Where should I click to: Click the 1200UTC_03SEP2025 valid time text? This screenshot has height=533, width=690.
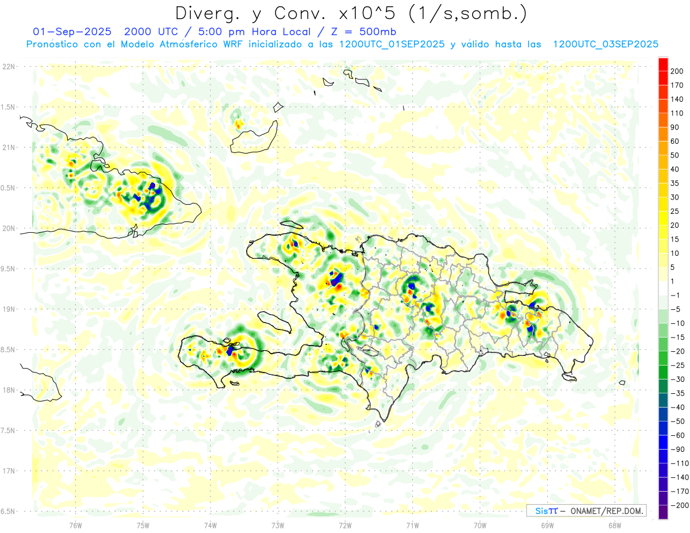point(605,44)
